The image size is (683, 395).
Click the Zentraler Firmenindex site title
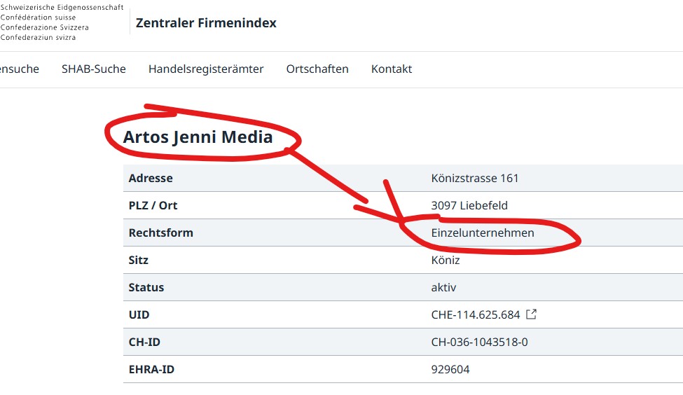tap(206, 23)
